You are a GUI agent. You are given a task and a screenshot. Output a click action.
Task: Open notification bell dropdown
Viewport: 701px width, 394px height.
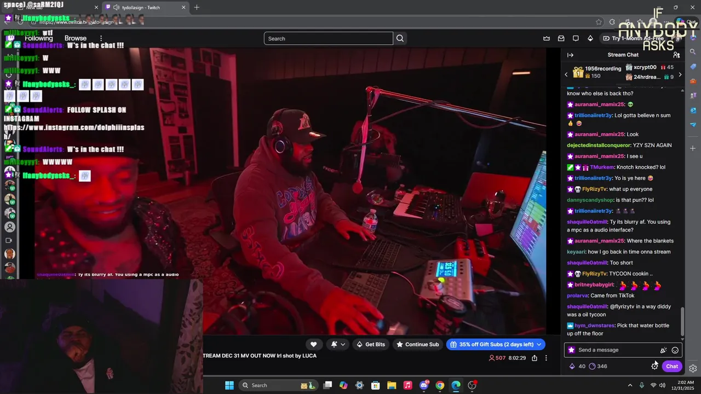coord(338,344)
